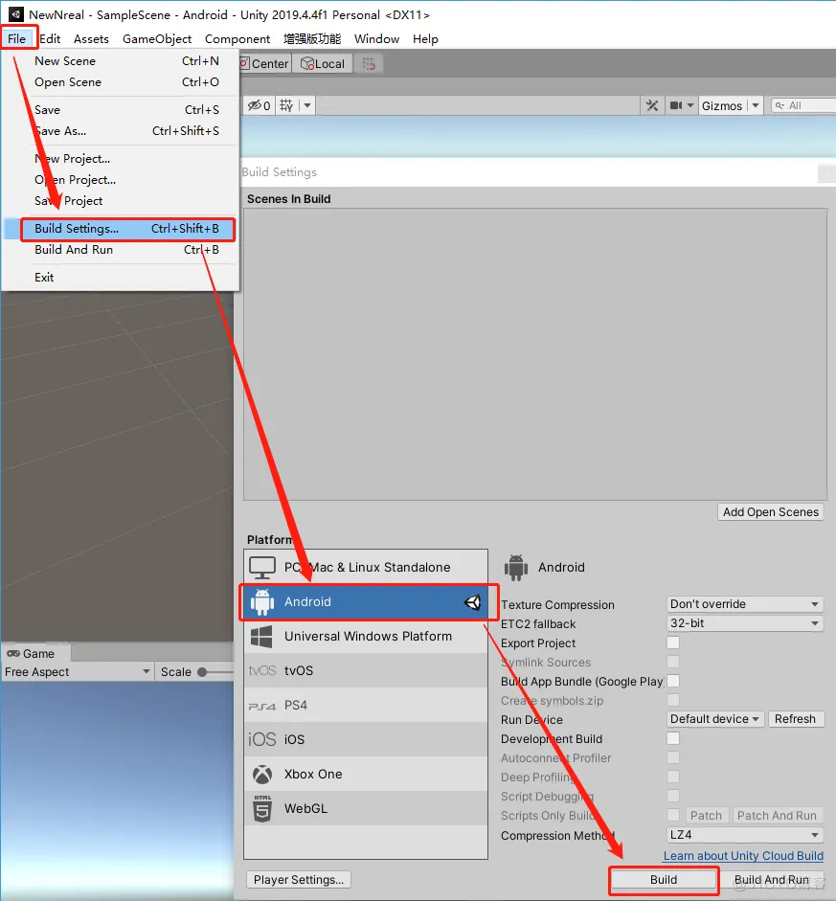Image resolution: width=836 pixels, height=901 pixels.
Task: Select the PS4 platform
Action: coord(366,705)
